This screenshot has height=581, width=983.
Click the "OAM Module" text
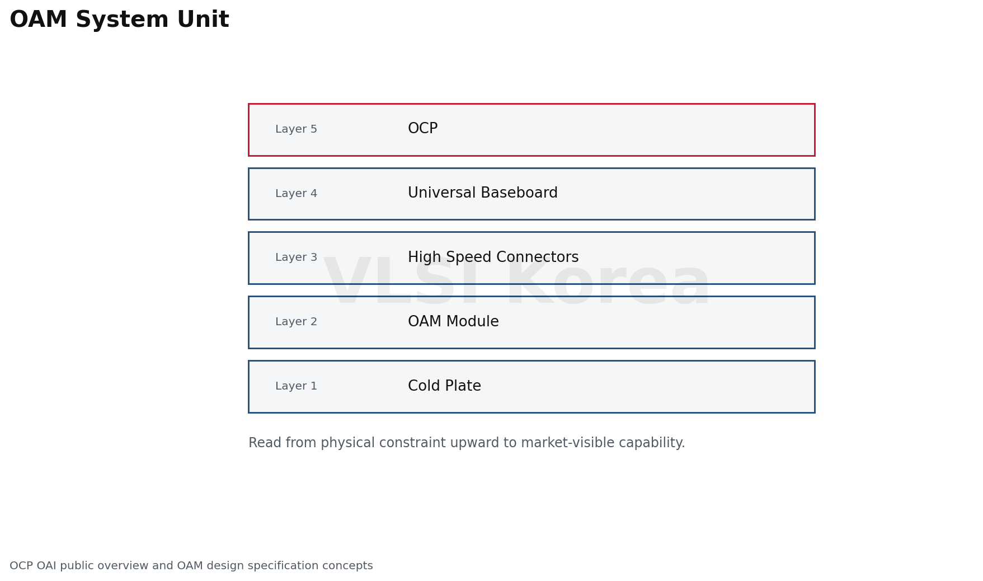453,322
